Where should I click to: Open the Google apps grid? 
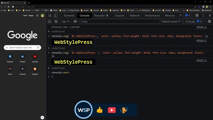coord(37,16)
